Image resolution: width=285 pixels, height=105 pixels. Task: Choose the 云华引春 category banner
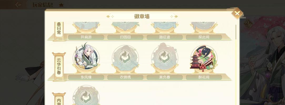(59, 67)
